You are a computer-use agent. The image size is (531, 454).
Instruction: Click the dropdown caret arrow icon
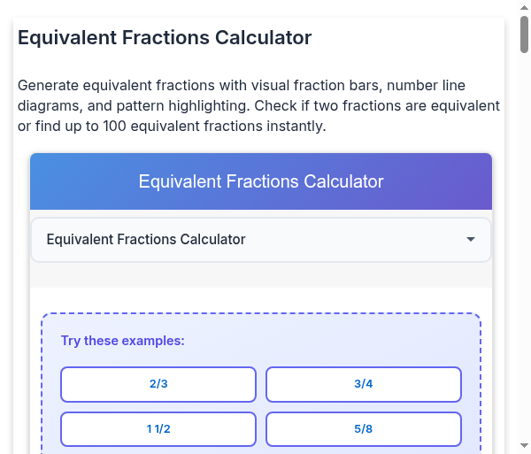tap(471, 240)
